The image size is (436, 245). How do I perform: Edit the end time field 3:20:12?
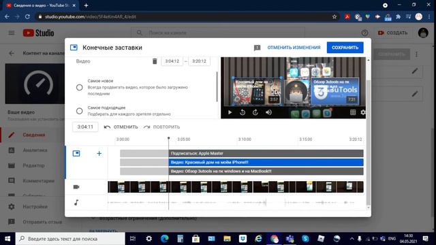[199, 61]
